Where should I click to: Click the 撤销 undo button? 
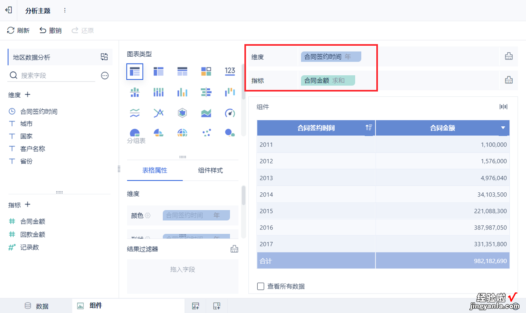(50, 30)
